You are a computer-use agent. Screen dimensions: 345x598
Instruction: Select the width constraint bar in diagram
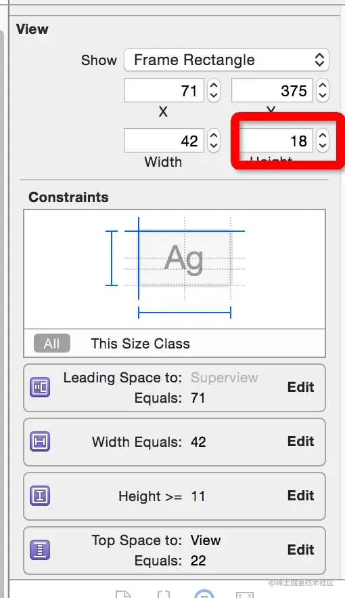[x=185, y=313]
